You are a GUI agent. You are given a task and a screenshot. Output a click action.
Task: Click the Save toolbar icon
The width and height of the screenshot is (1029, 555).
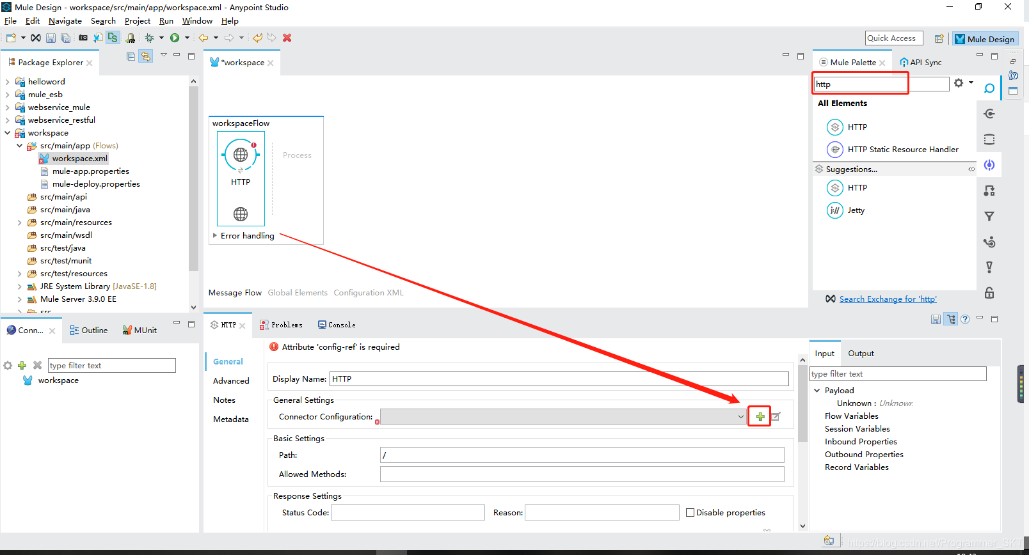pyautogui.click(x=51, y=38)
